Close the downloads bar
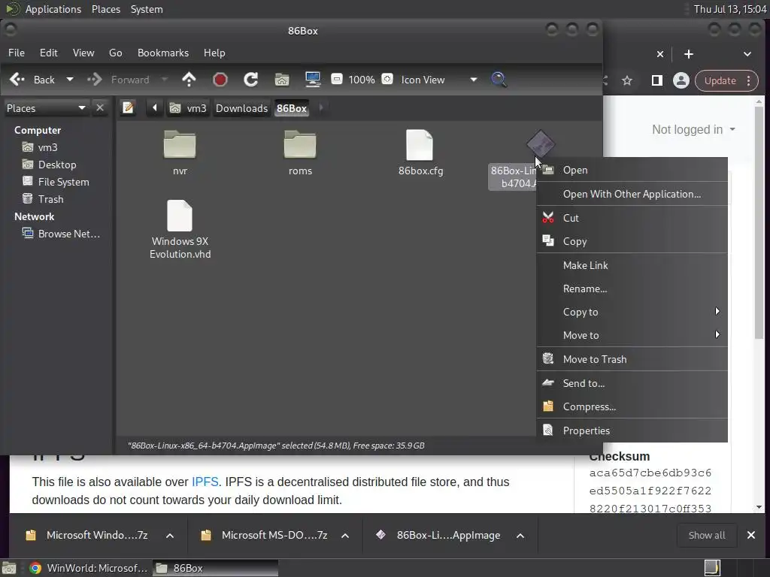This screenshot has height=577, width=770. tap(751, 535)
